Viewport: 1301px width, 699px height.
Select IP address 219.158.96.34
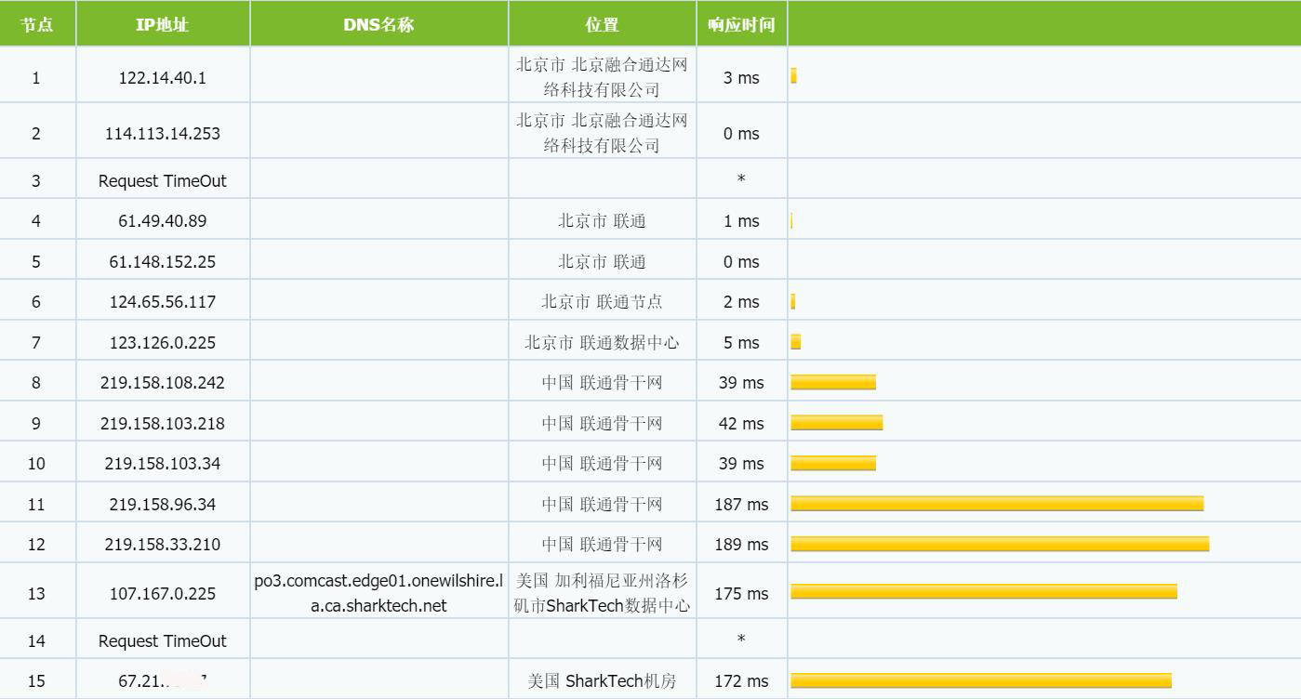pyautogui.click(x=163, y=505)
